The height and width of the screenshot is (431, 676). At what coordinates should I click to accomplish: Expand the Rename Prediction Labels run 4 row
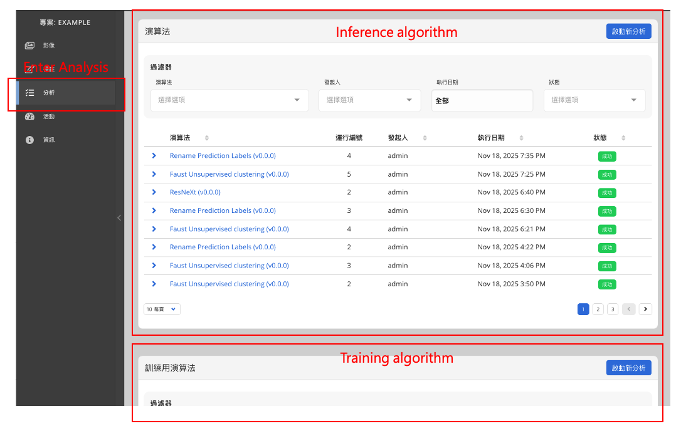(154, 156)
